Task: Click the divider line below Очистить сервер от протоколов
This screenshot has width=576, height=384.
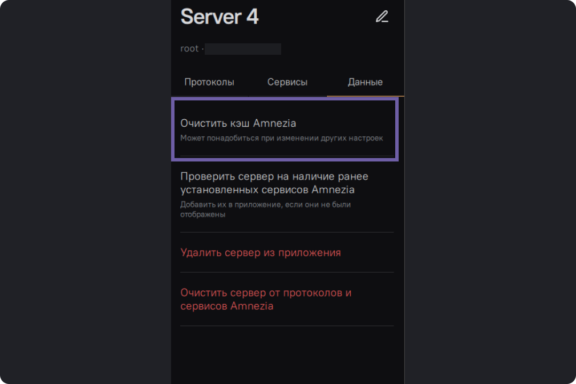Action: [x=287, y=326]
